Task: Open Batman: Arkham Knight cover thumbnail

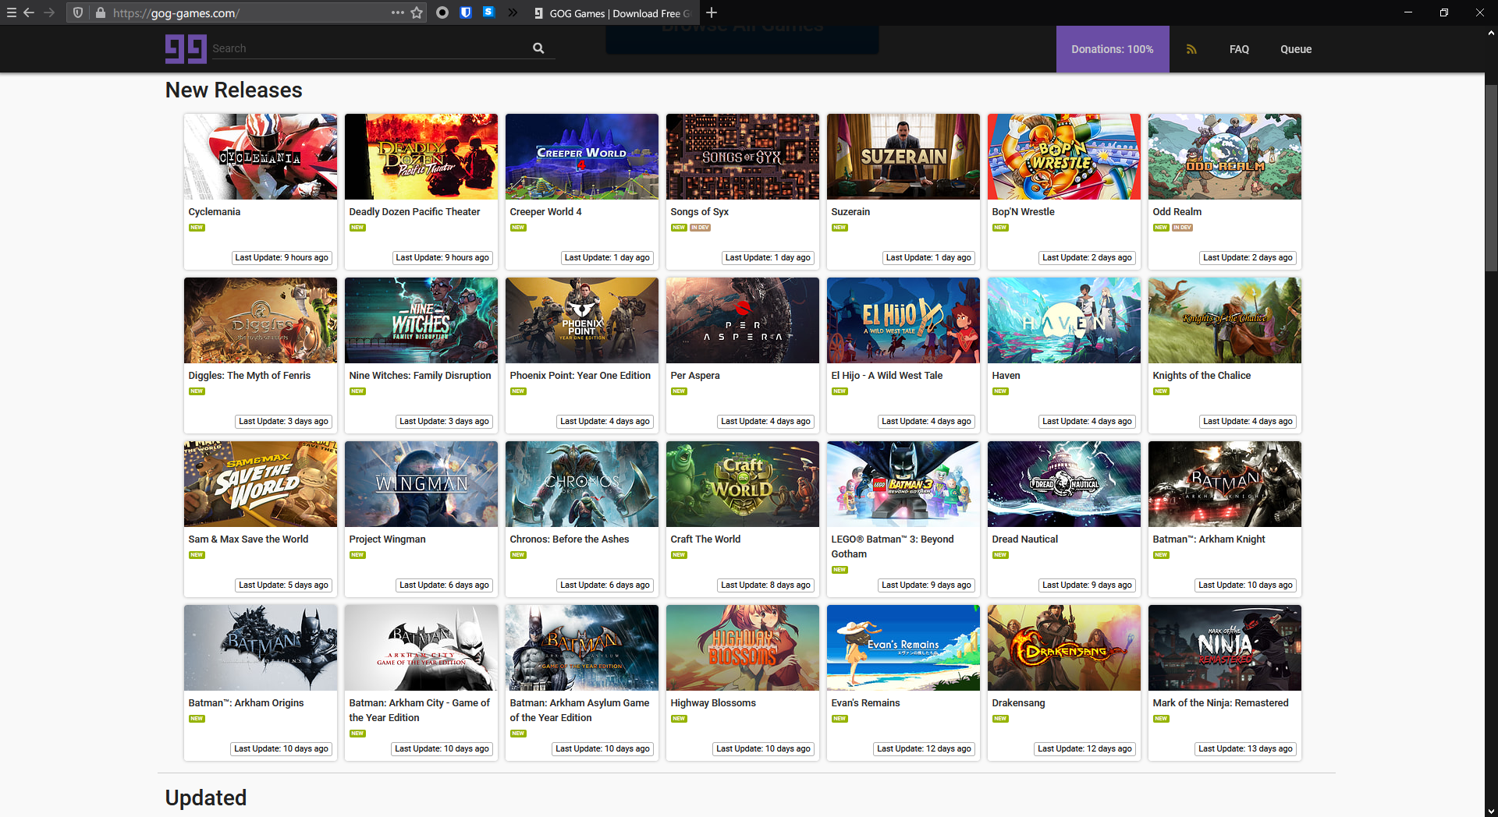Action: (x=1225, y=484)
